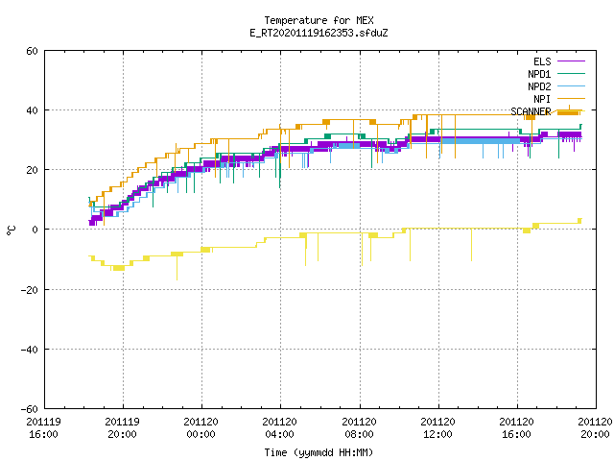614x461 pixels.
Task: Click the y-axis label -40
Action: pos(30,350)
